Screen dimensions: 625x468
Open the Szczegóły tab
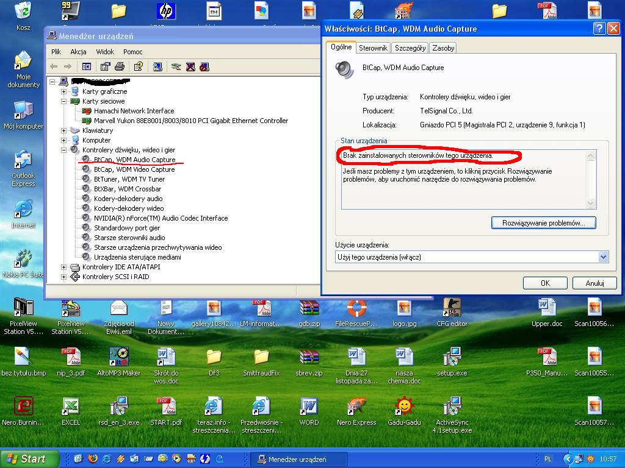point(410,48)
